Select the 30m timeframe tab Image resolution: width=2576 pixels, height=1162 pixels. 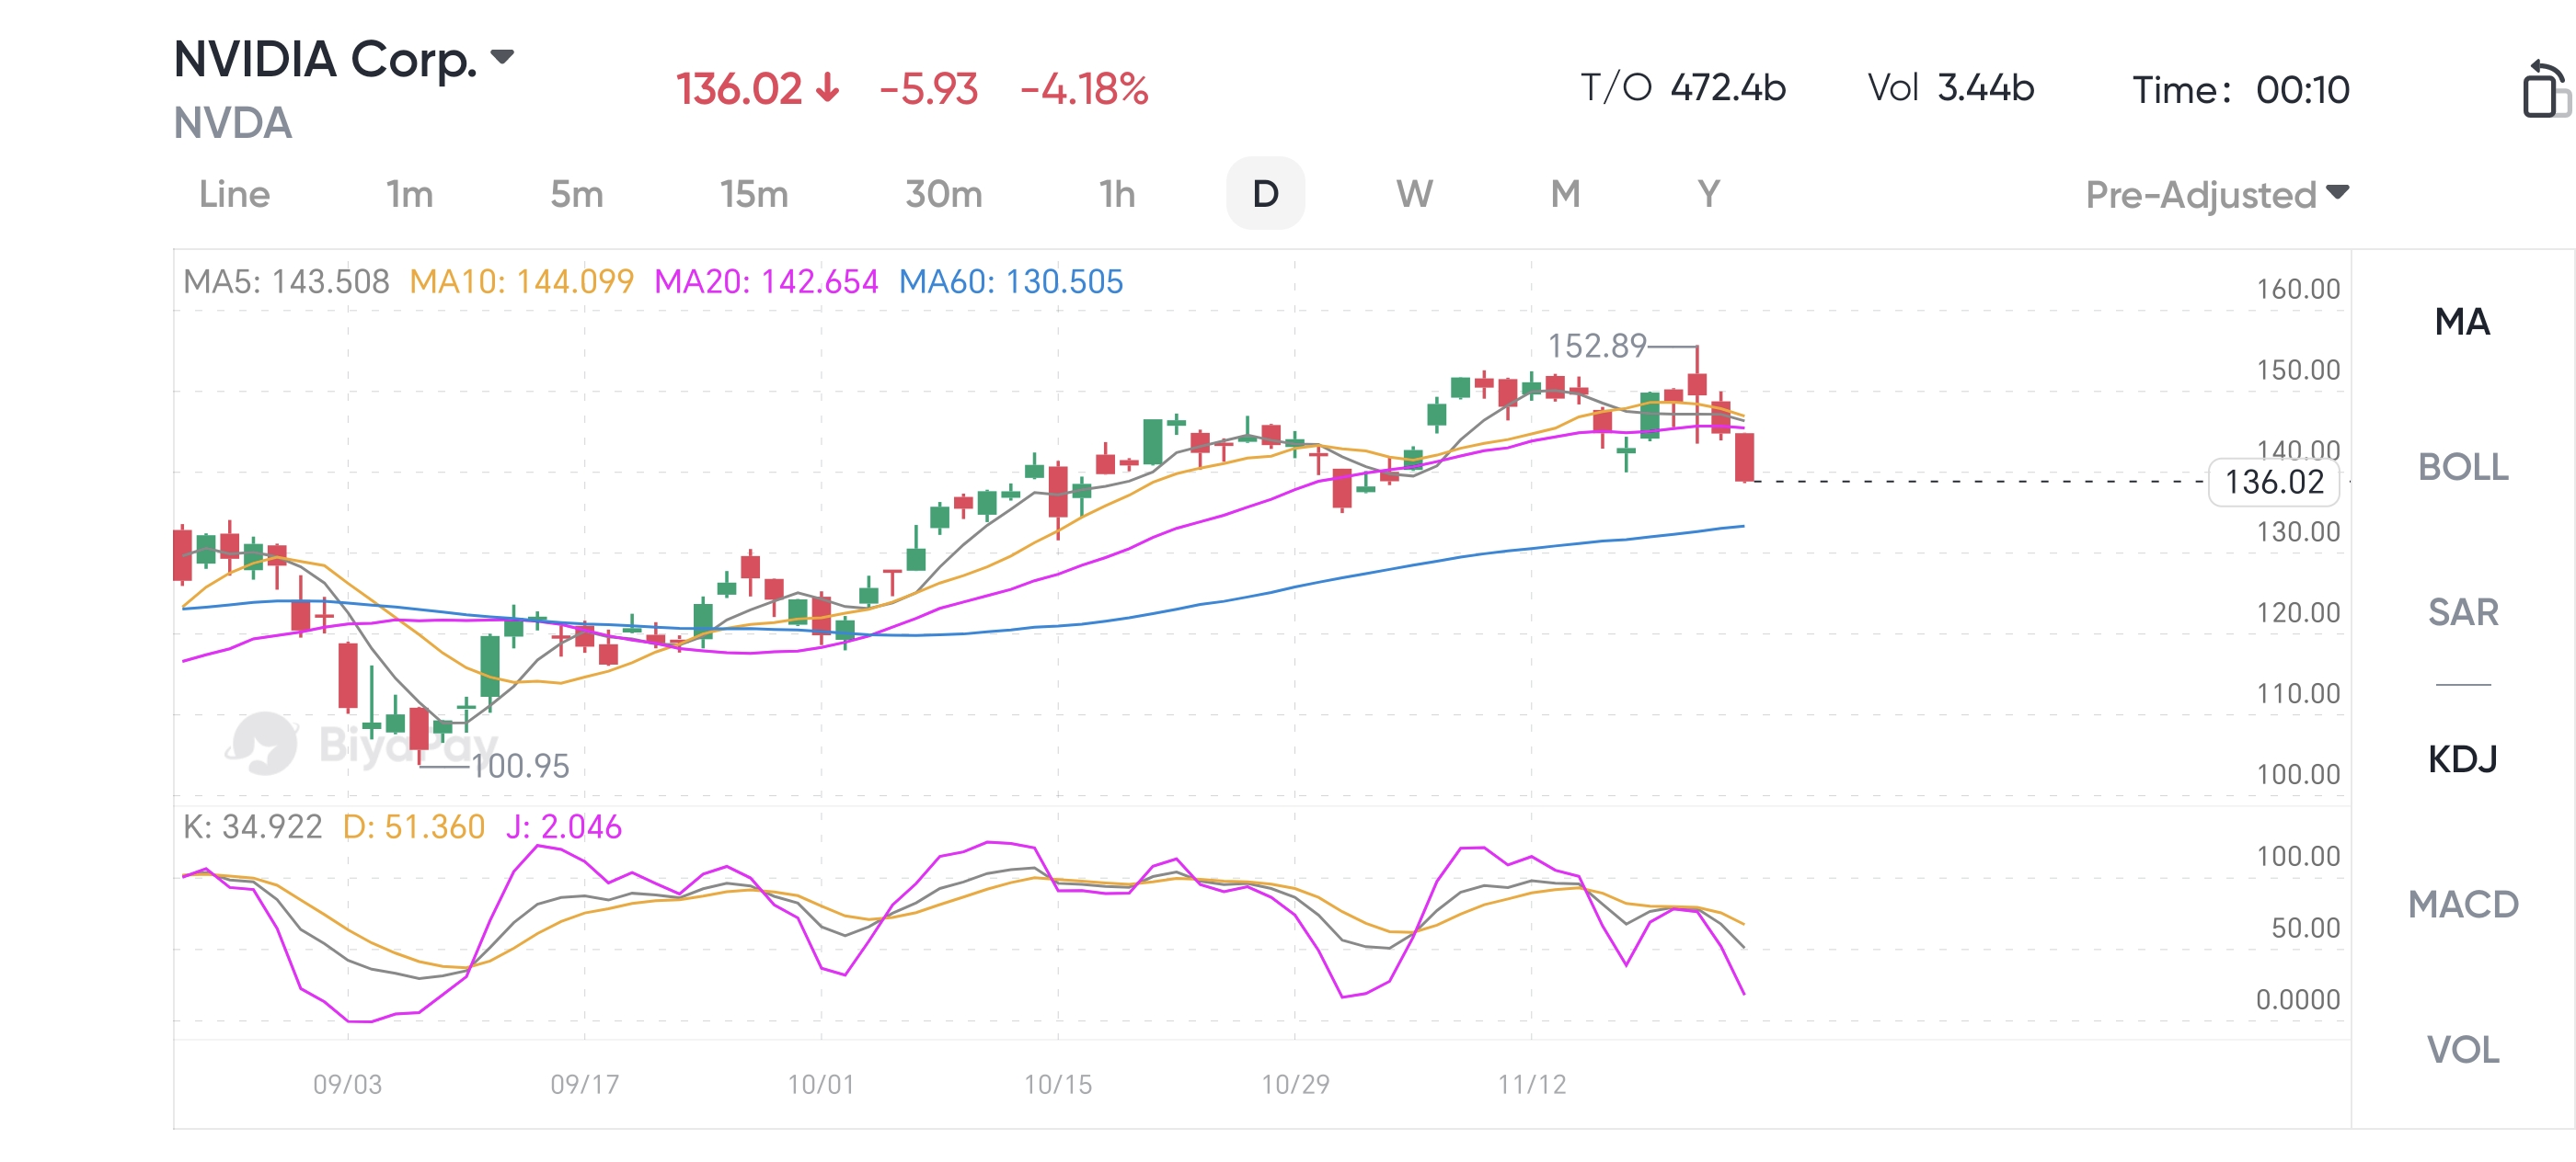[x=943, y=194]
